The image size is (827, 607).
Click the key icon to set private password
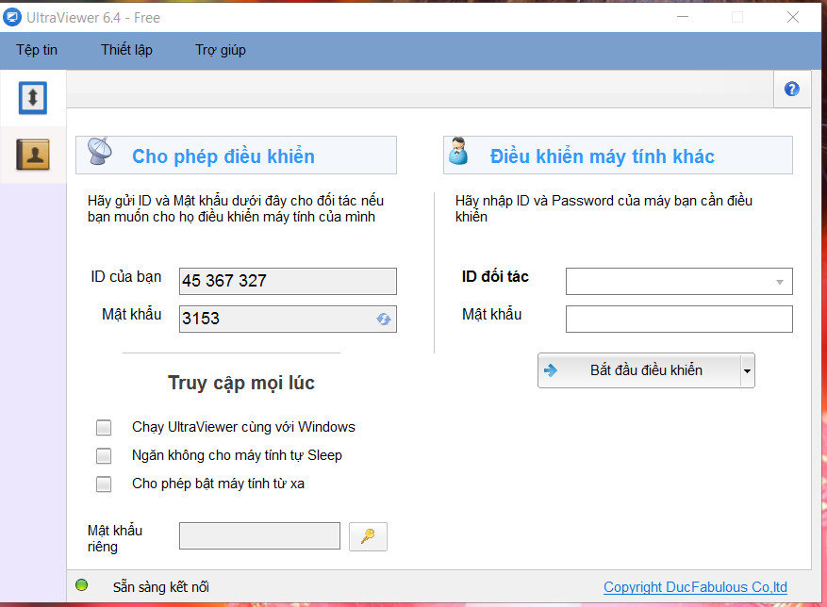(368, 536)
